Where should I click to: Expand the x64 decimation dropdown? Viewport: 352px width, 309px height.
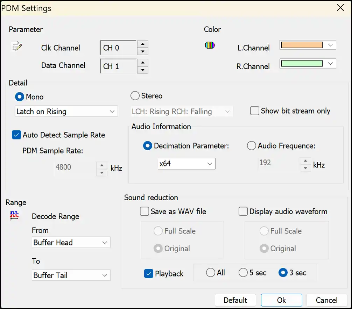[186, 164]
